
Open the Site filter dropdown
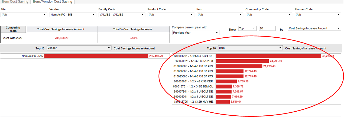pos(24,15)
